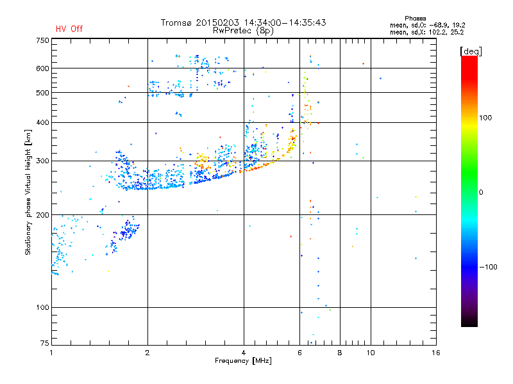Click the 'Frequency [MHz]' axis label

tap(243, 361)
